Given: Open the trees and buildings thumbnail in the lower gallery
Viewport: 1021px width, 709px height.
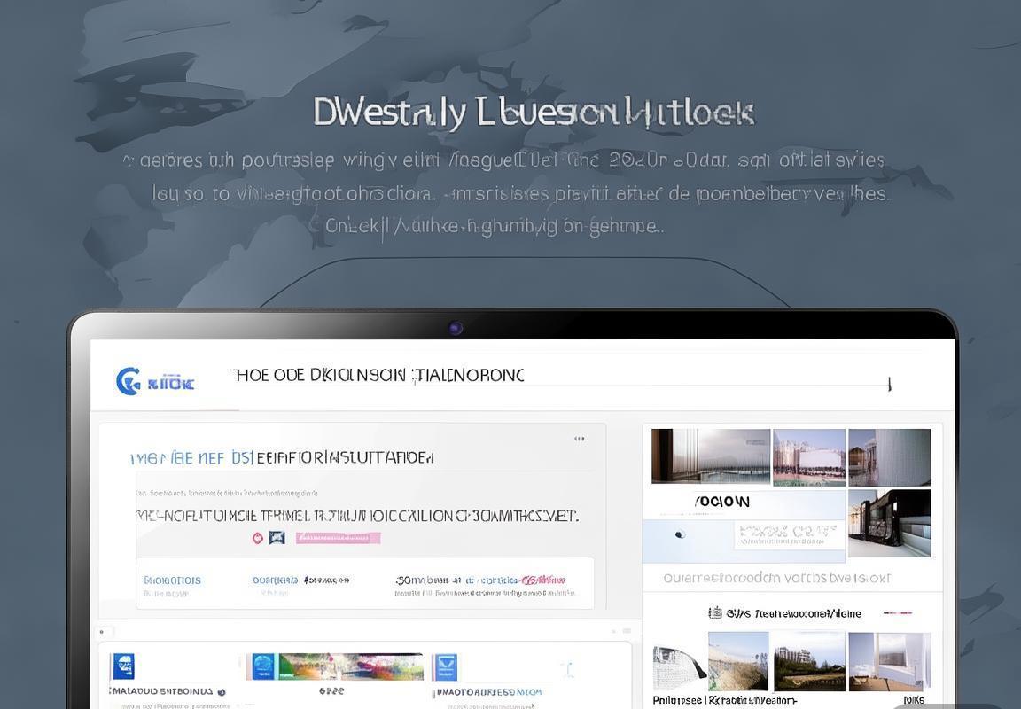Looking at the screenshot, I should 809,661.
